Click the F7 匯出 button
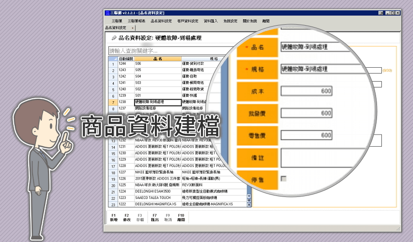413x242 pixels. [x=155, y=218]
